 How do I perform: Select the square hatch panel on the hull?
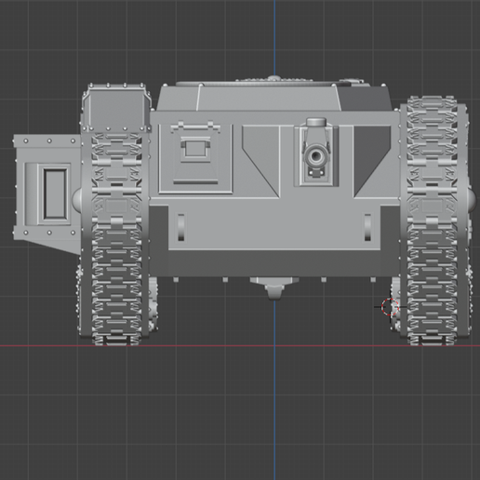pyautogui.click(x=195, y=158)
